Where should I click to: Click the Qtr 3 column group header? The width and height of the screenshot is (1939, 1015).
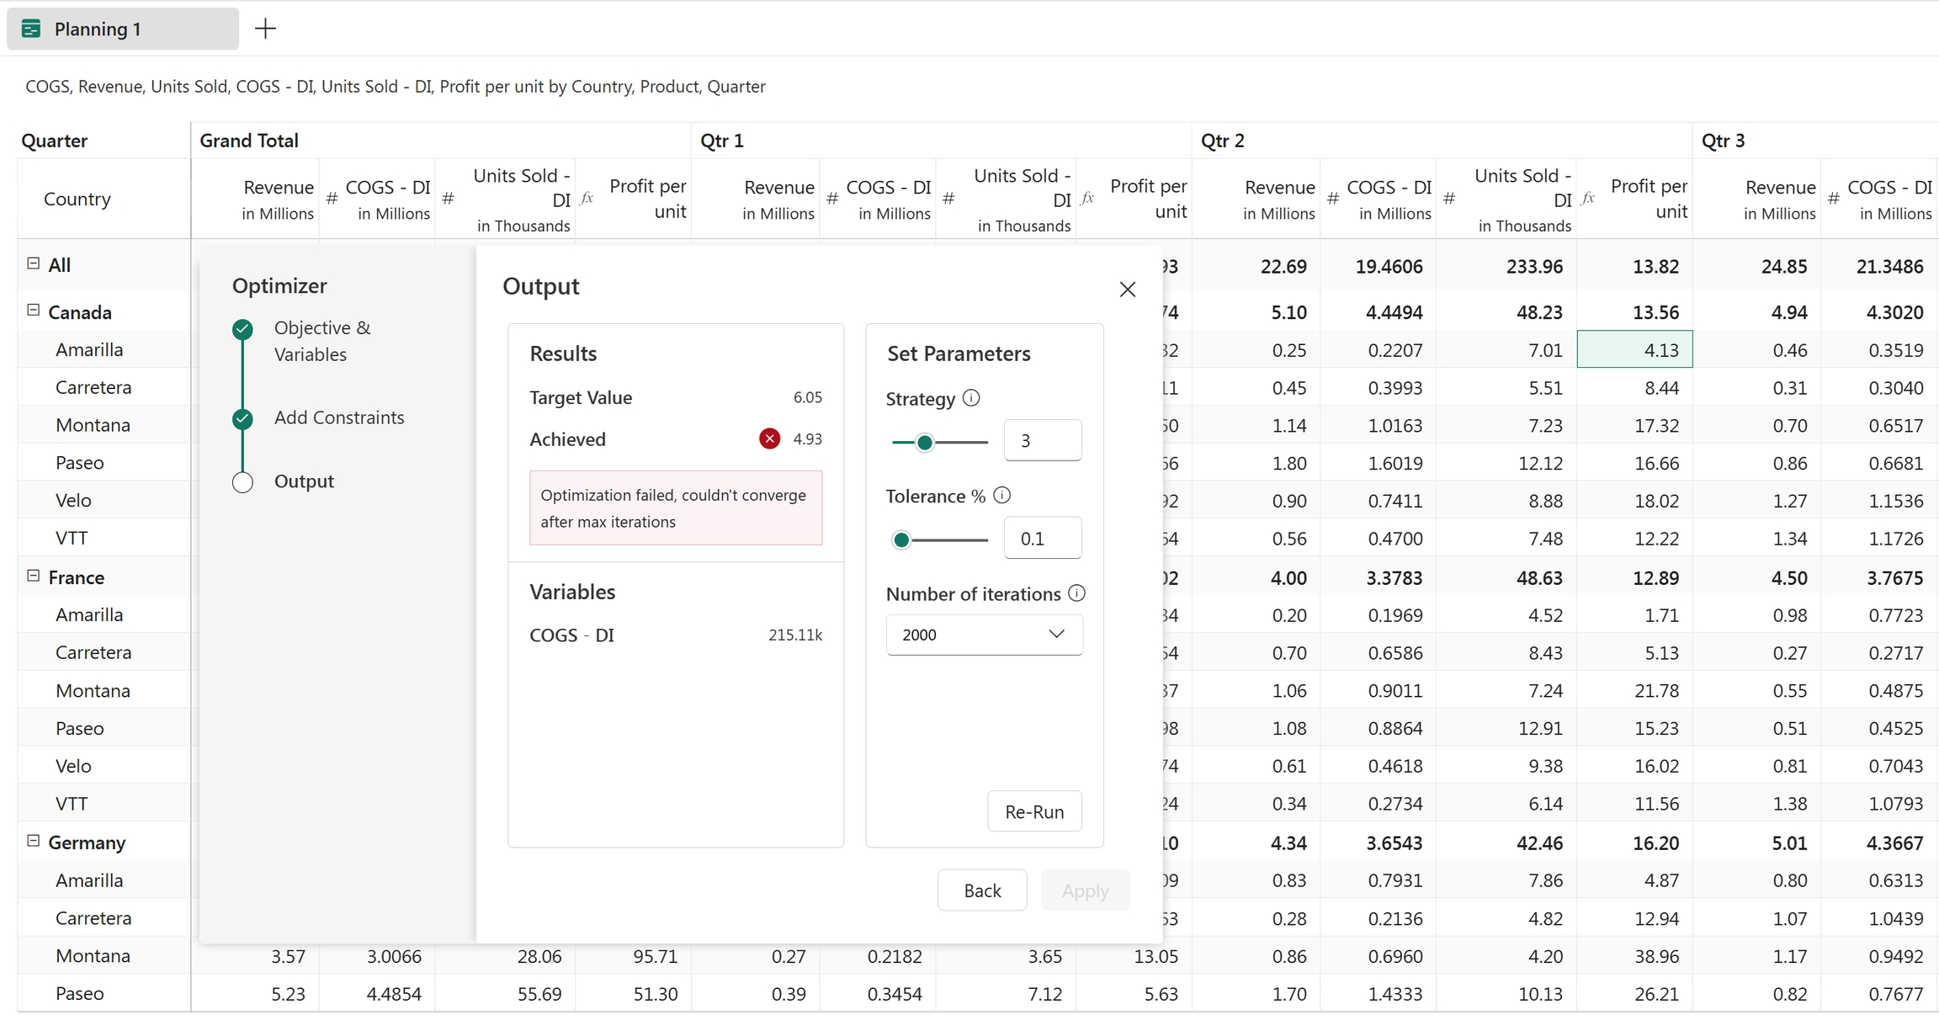point(1724,141)
